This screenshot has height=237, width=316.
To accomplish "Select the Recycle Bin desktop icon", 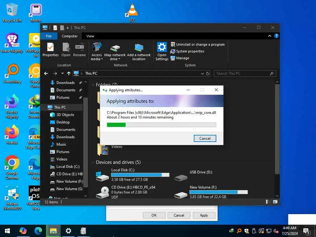I will (12, 13).
